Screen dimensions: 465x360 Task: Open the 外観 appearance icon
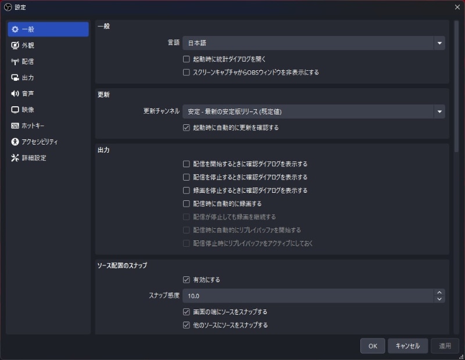[15, 45]
